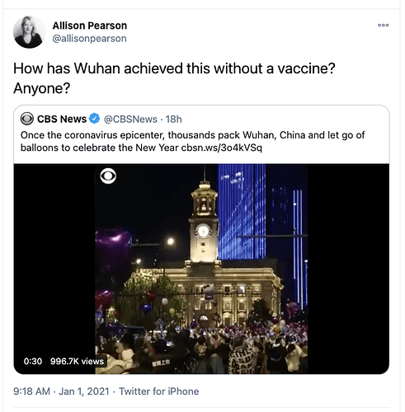Open the @allisonpearson handle
The height and width of the screenshot is (412, 405).
89,39
